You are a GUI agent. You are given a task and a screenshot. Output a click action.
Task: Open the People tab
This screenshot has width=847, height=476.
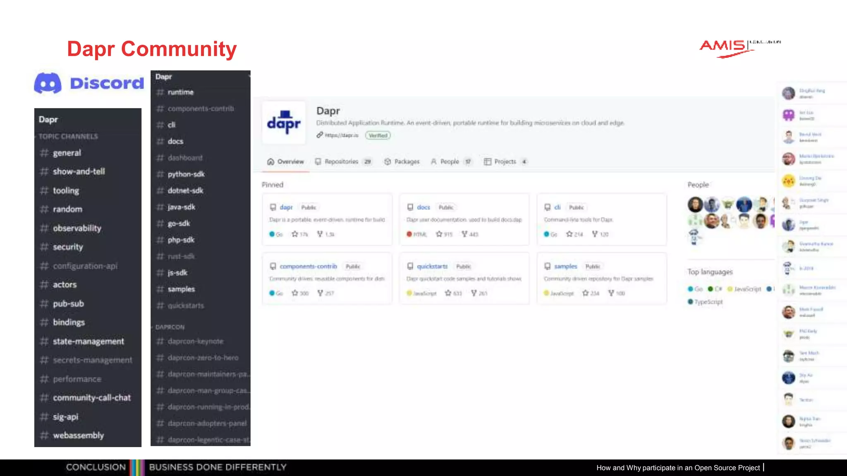click(451, 162)
